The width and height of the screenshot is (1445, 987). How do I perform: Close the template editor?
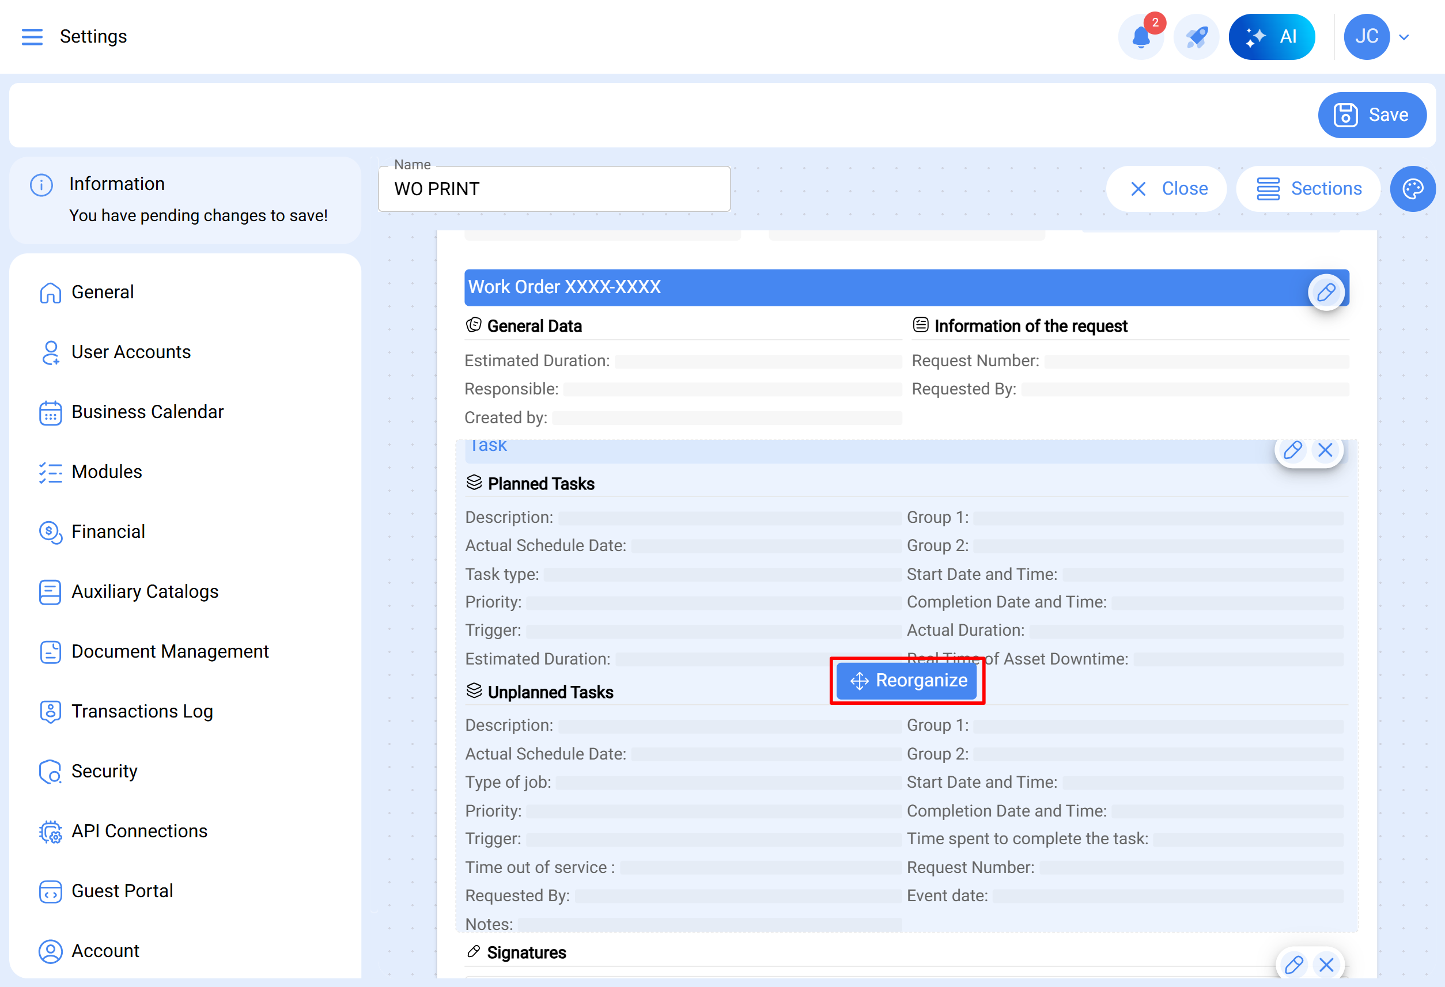coord(1167,188)
